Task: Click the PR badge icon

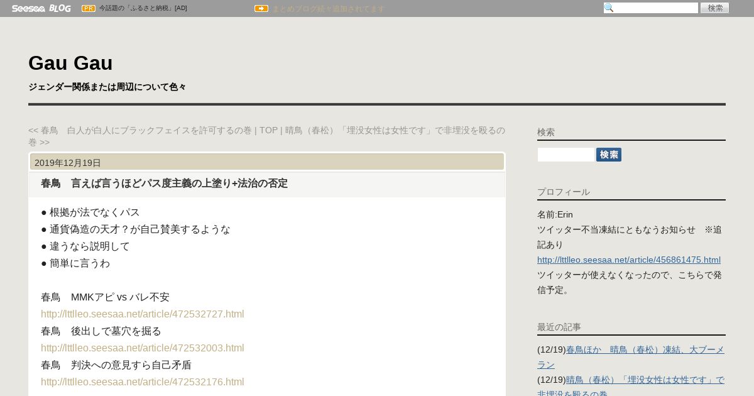Action: click(x=89, y=8)
